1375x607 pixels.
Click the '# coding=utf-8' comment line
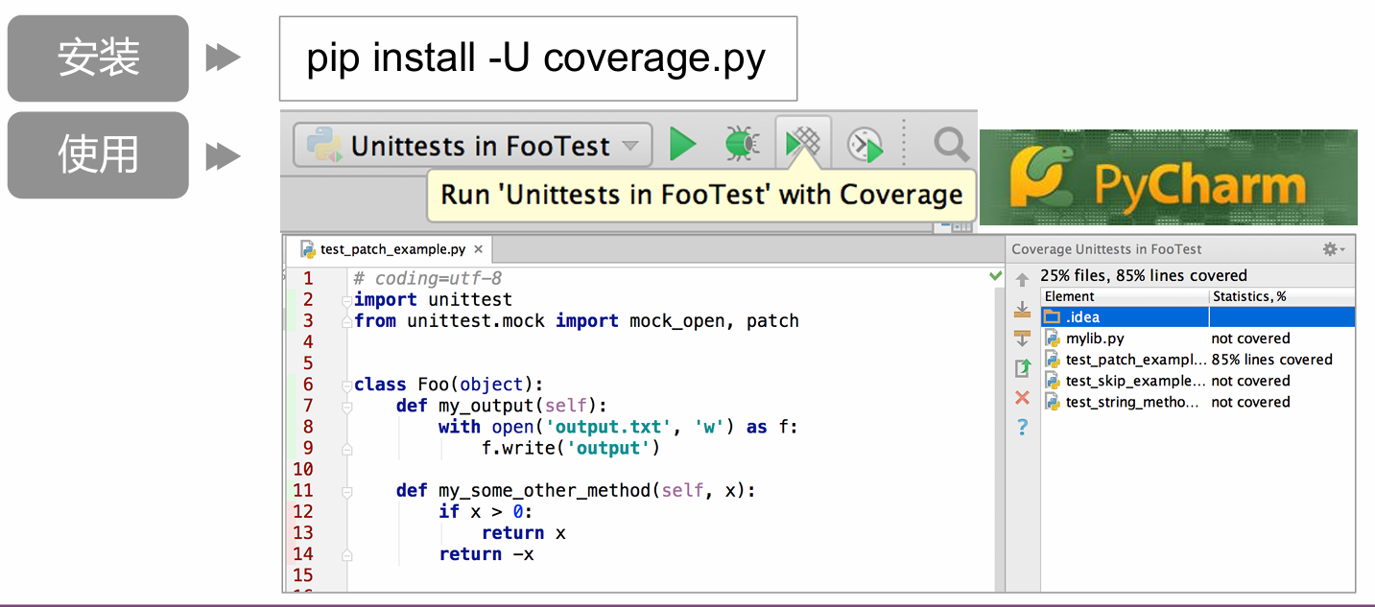coord(428,279)
